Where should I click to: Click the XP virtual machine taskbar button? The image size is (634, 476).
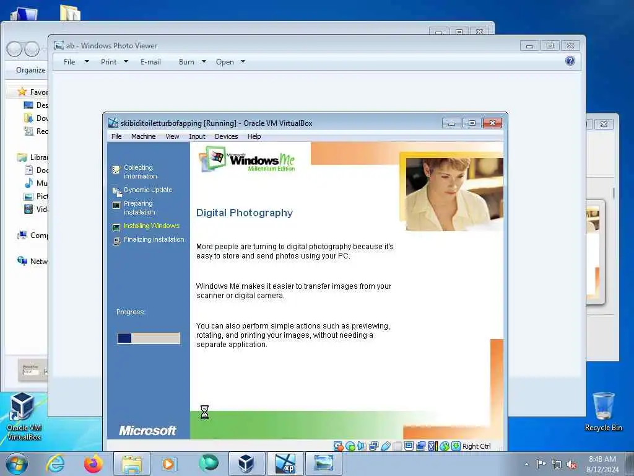[x=285, y=464]
